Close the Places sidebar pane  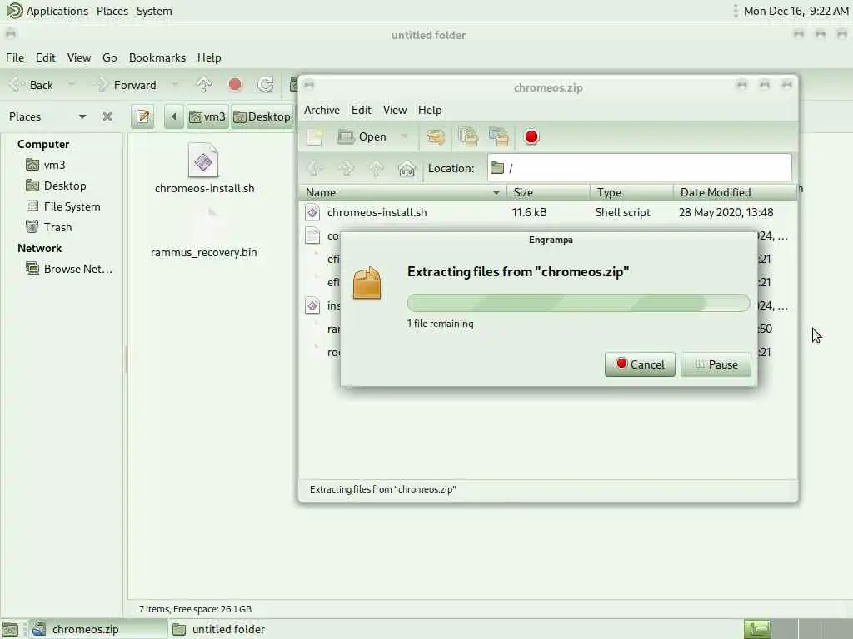click(x=107, y=116)
